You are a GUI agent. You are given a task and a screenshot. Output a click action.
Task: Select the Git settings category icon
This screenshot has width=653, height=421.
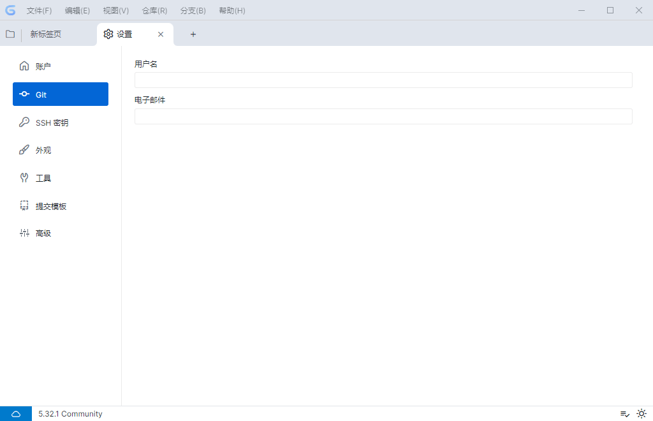pyautogui.click(x=24, y=94)
